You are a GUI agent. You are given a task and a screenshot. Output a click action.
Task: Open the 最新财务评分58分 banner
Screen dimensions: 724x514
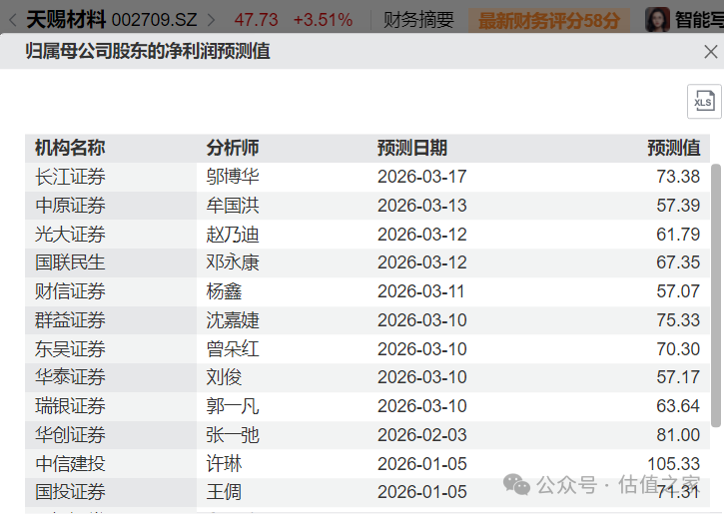(x=548, y=20)
